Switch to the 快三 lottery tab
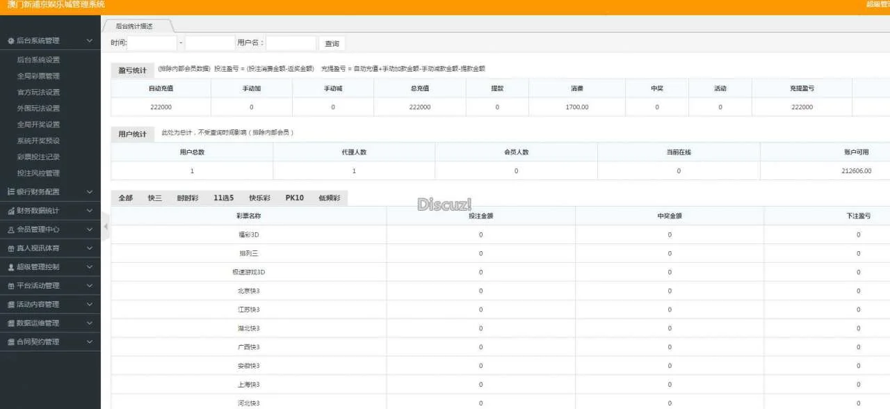This screenshot has width=890, height=409. point(154,198)
